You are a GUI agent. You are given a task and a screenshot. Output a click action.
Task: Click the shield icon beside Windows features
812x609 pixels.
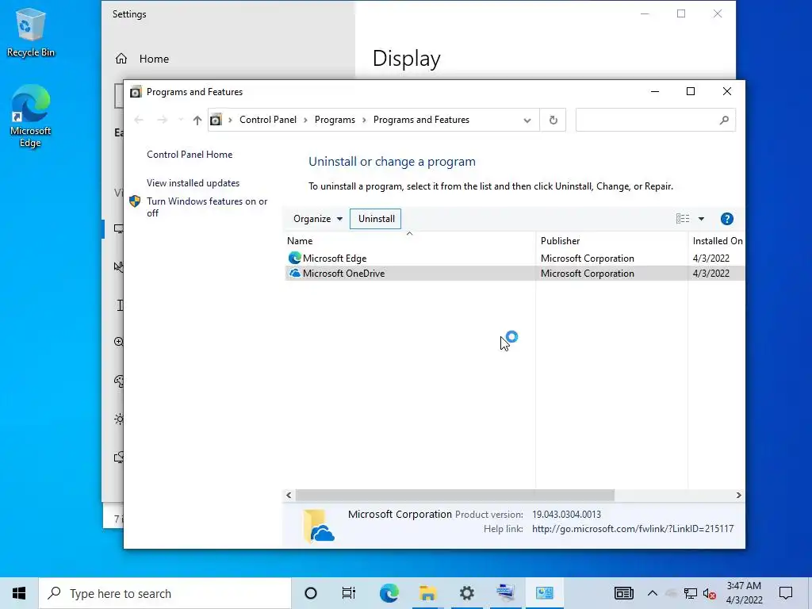(135, 201)
